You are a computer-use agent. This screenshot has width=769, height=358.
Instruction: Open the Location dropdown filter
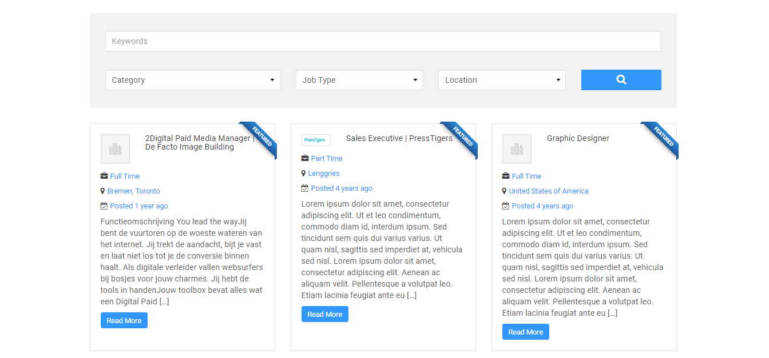(x=502, y=80)
